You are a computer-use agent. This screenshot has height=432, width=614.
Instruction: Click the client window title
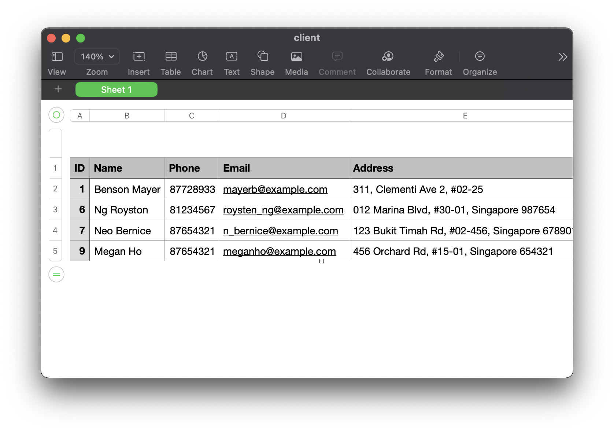tap(307, 38)
